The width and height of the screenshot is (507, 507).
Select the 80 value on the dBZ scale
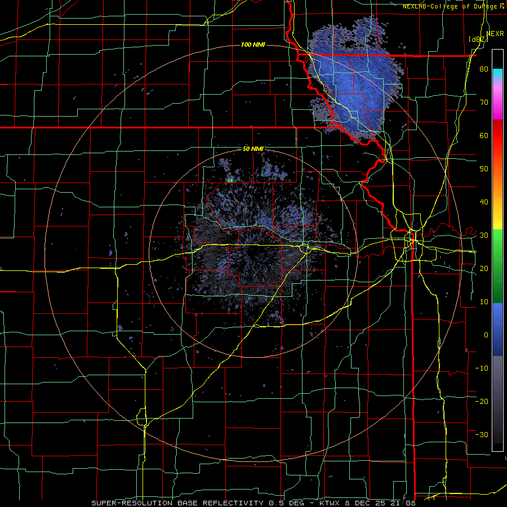click(484, 69)
